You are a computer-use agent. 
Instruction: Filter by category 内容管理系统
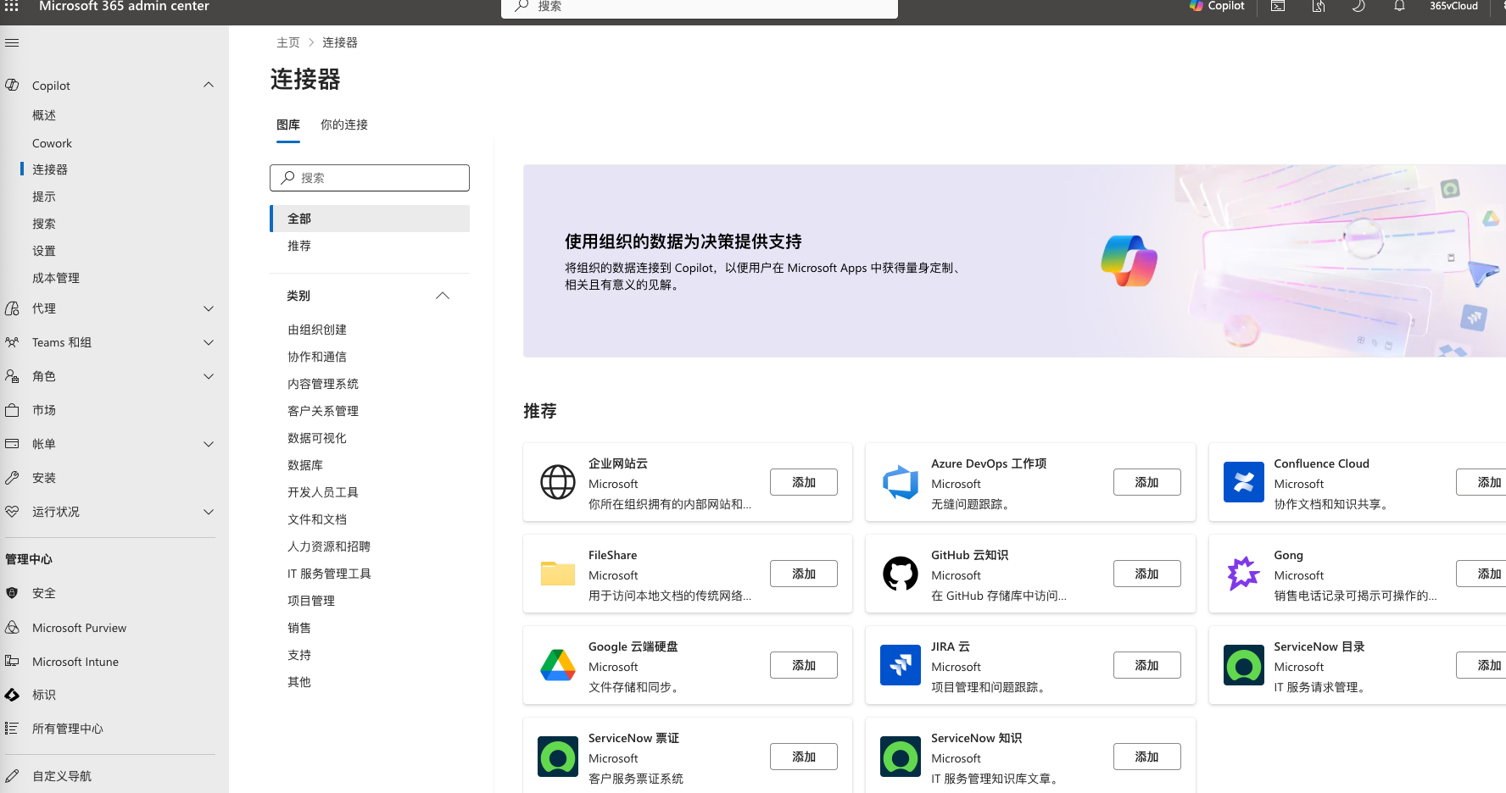(323, 384)
